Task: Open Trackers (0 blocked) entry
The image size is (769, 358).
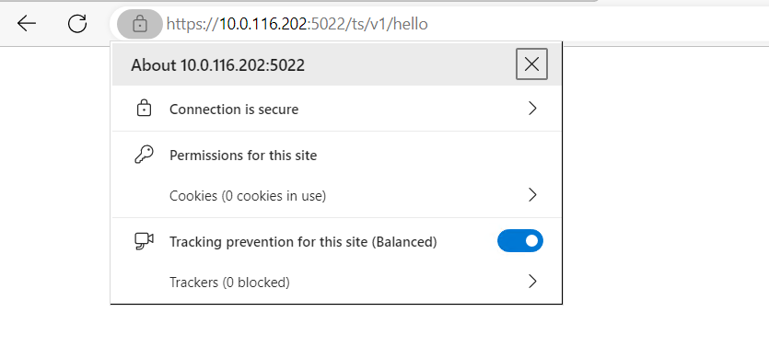Action: [336, 282]
